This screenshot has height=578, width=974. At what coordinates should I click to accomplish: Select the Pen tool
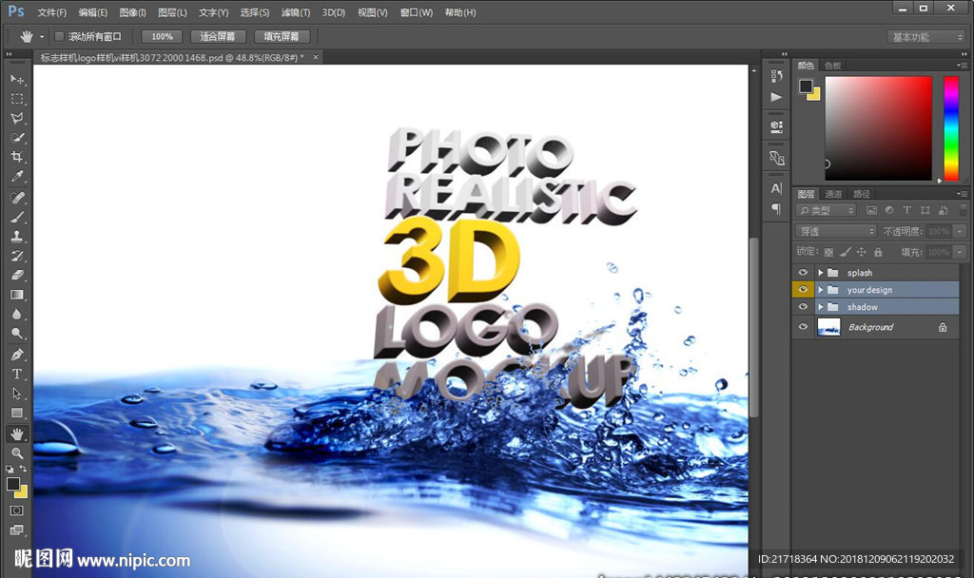pyautogui.click(x=17, y=355)
